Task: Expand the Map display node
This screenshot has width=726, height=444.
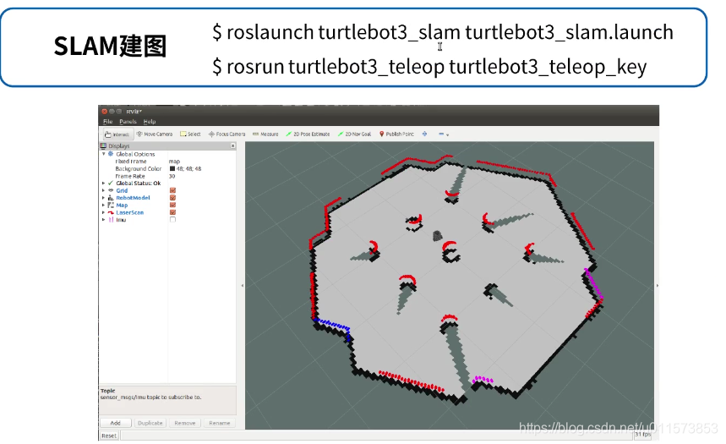Action: (104, 205)
